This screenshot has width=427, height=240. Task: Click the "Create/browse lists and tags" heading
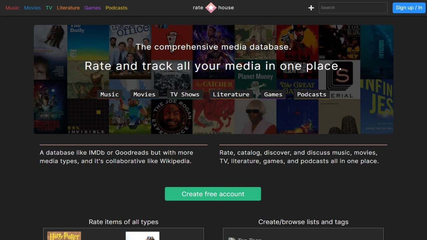point(303,222)
